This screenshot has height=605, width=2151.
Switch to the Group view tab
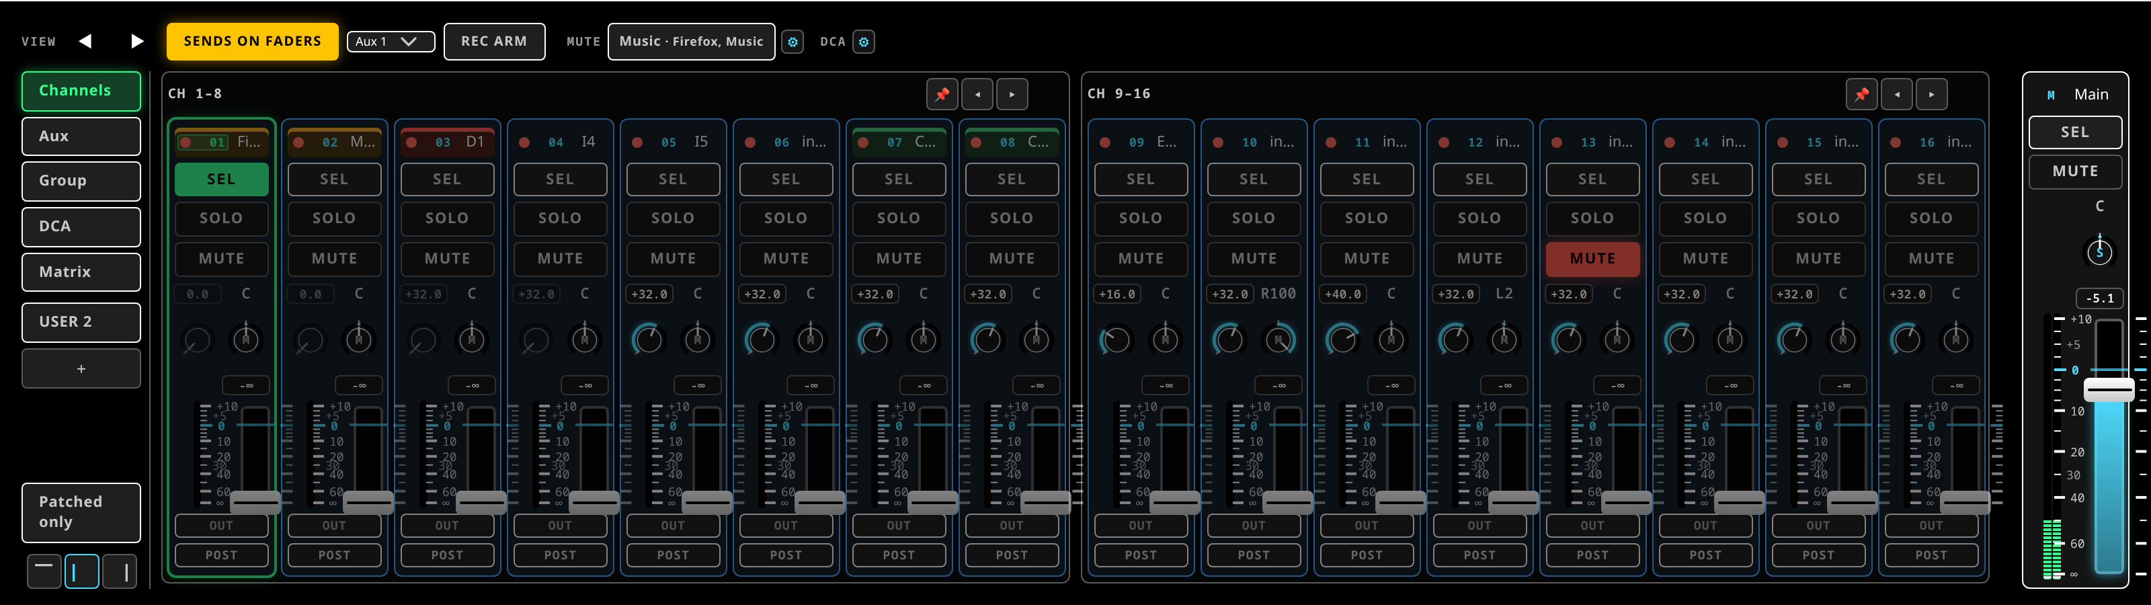tap(81, 182)
